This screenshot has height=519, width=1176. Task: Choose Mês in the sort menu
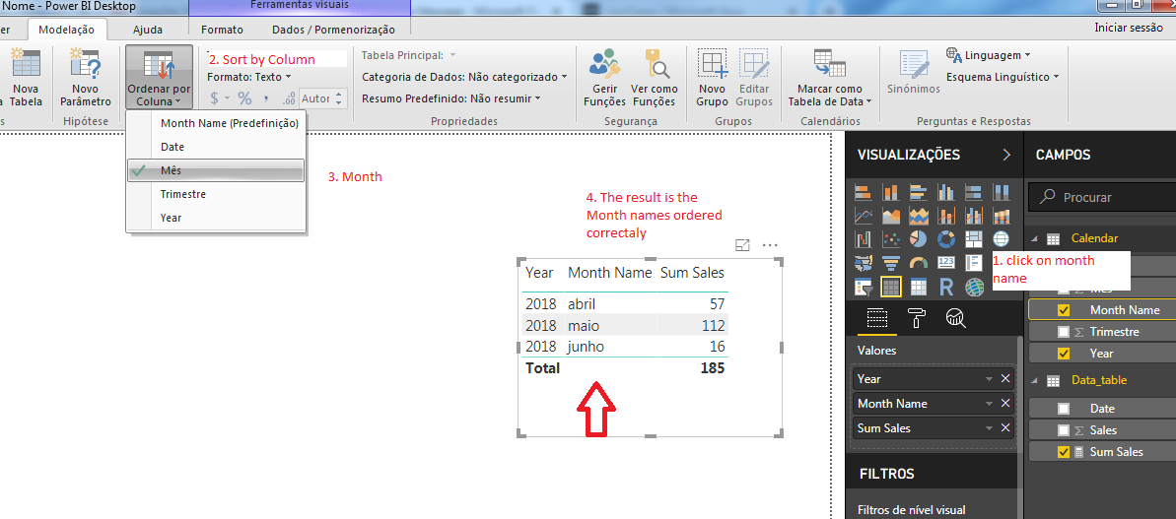[216, 170]
